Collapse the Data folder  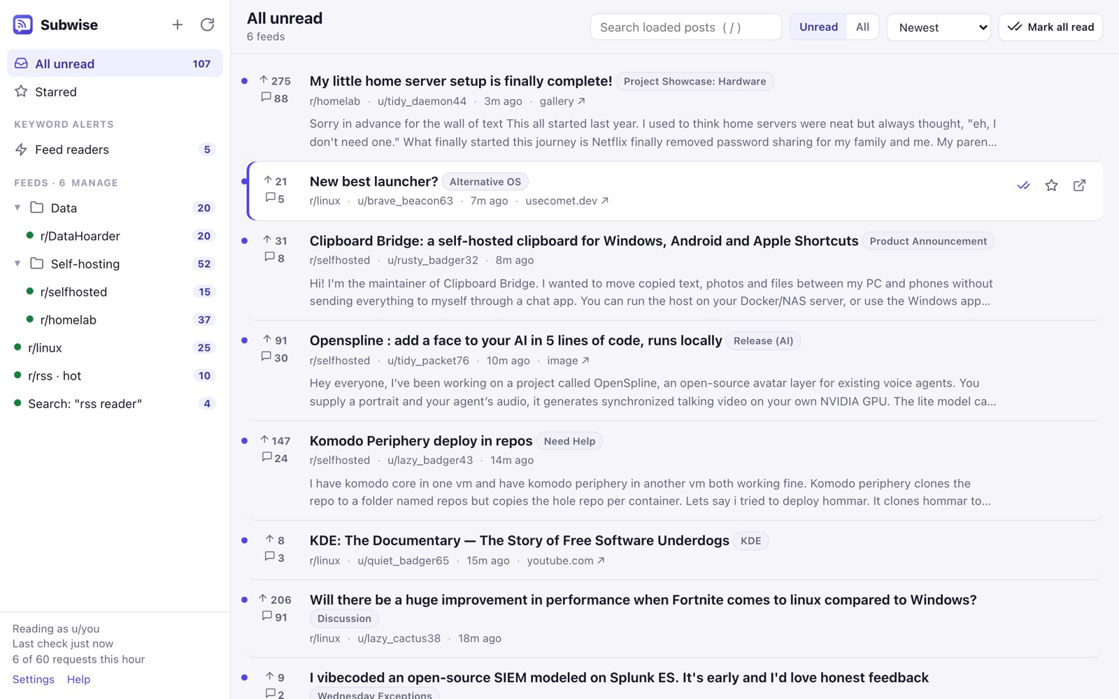coord(17,208)
